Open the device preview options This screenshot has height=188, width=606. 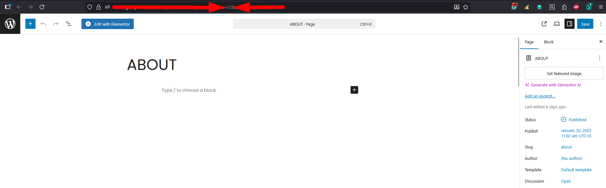coord(557,24)
